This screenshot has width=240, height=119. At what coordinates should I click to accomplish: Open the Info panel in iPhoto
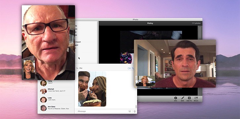click(175, 98)
